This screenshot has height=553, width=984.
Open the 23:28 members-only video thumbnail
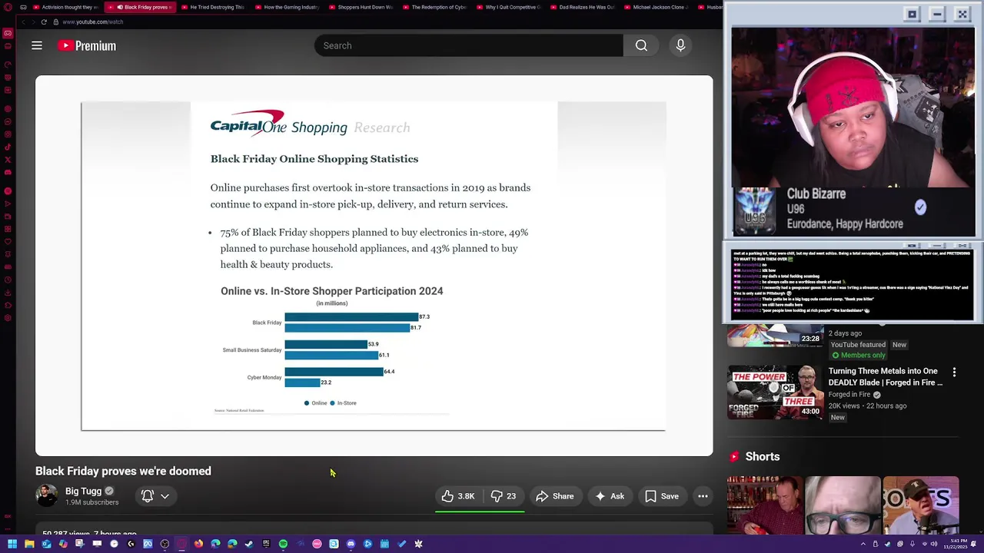[775, 336]
